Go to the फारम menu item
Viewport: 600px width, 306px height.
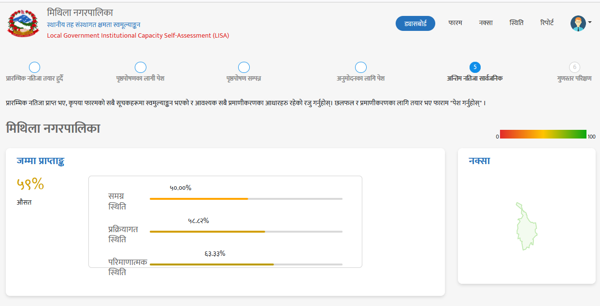click(x=455, y=23)
